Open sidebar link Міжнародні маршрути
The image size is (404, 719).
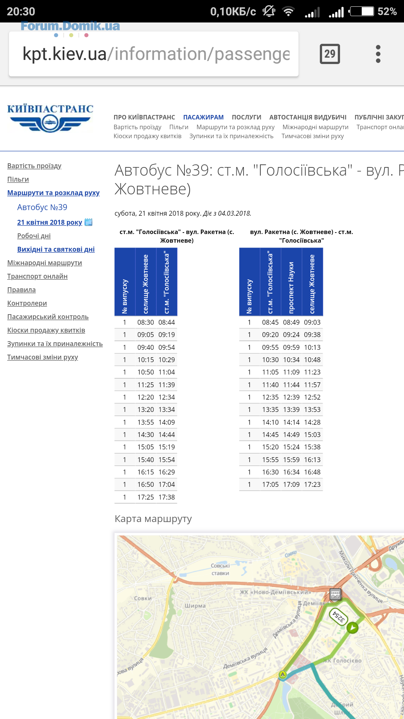tap(45, 263)
